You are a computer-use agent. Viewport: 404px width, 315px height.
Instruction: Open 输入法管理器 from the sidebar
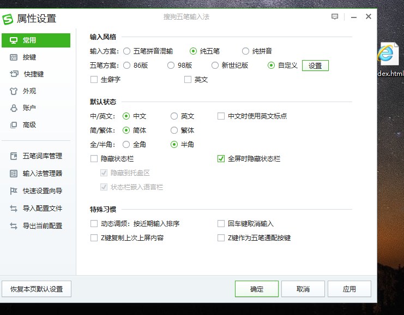[x=36, y=174]
